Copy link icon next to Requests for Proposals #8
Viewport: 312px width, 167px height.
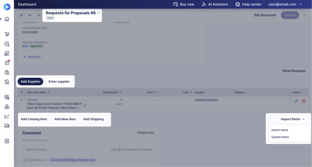(99, 13)
